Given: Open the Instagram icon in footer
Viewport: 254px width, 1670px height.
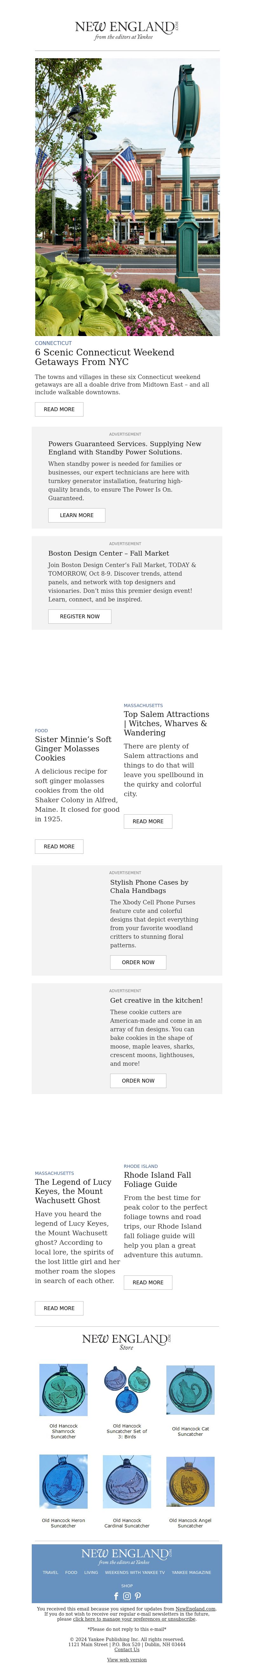Looking at the screenshot, I should click(x=127, y=1596).
